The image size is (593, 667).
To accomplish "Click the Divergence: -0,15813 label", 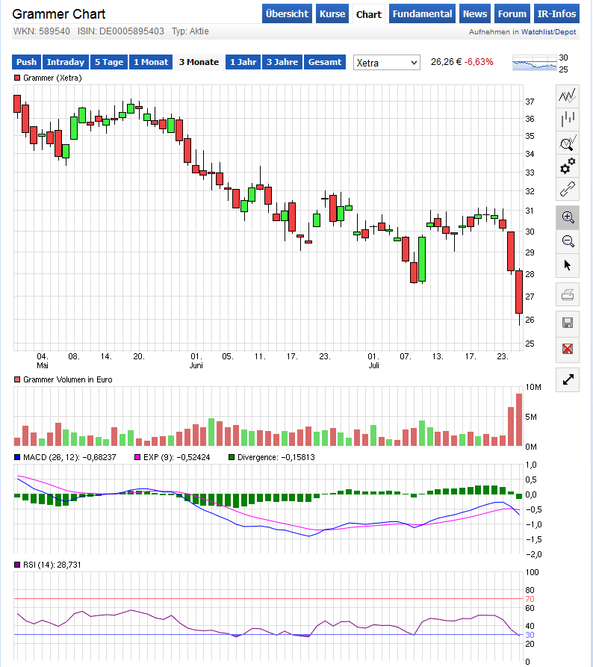I will [x=276, y=457].
